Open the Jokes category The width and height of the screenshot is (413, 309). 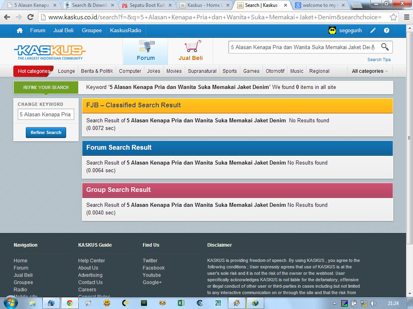tap(154, 71)
